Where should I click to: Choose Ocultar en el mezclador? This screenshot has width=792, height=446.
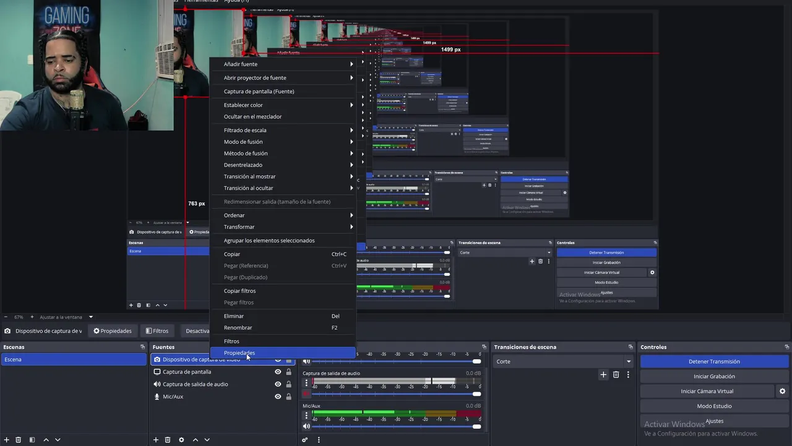(283, 116)
